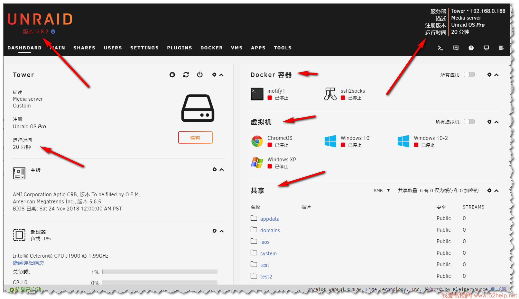Click the reboot icon in Tower panel
The image size is (519, 299).
coord(186,75)
